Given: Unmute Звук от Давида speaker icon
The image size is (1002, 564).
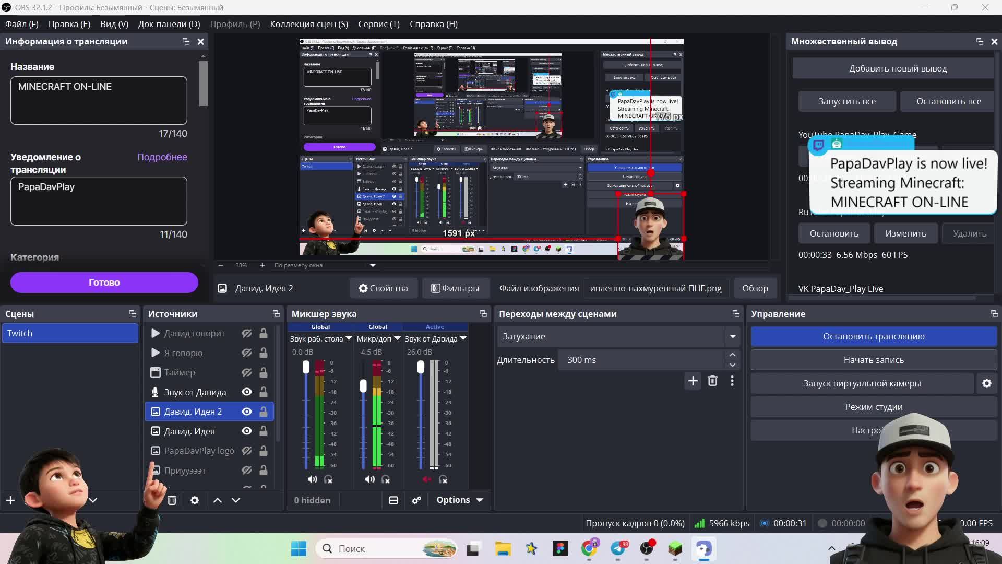Looking at the screenshot, I should pyautogui.click(x=427, y=479).
